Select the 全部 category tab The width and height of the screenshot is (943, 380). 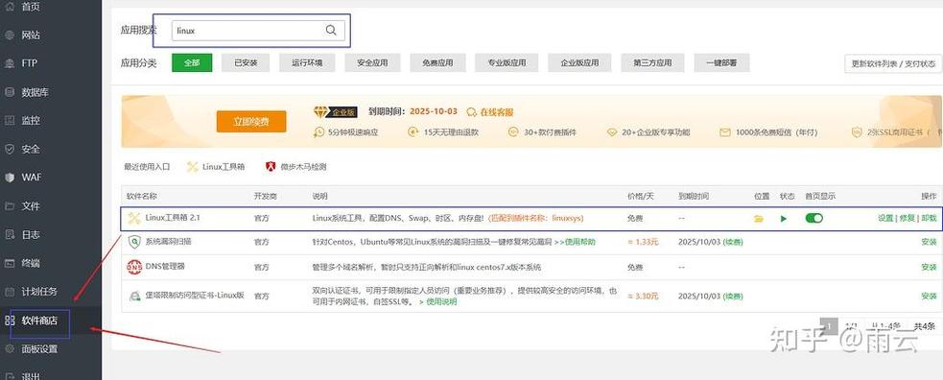(192, 62)
